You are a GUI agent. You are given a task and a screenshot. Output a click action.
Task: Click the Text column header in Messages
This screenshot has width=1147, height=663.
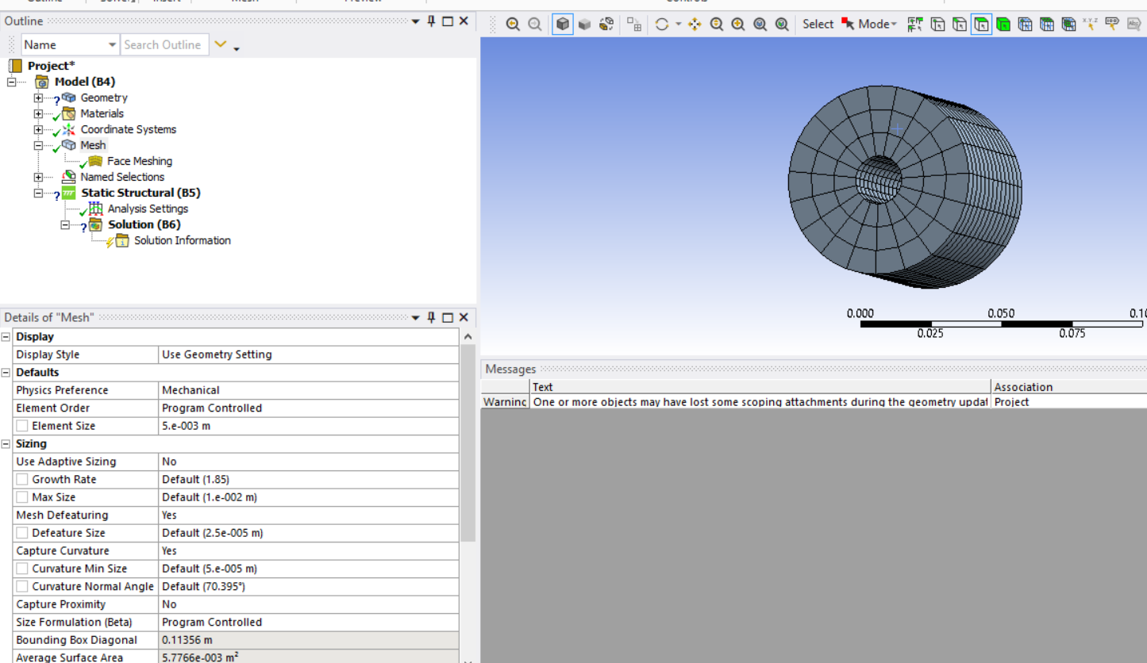[760, 387]
